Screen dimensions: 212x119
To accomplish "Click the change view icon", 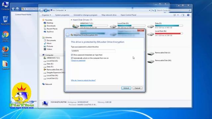I will click(x=175, y=15).
